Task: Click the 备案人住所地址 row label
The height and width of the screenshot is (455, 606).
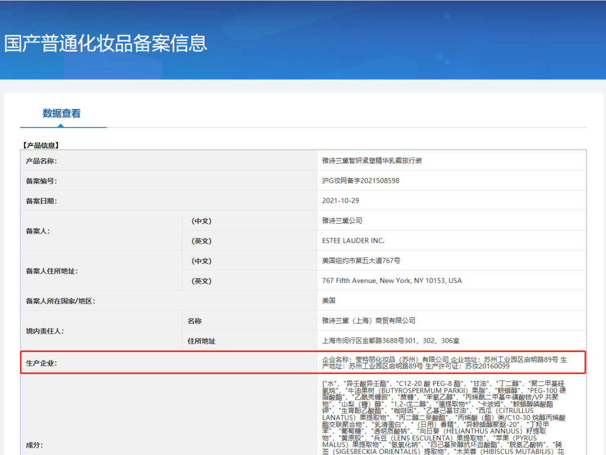Action: pyautogui.click(x=52, y=271)
